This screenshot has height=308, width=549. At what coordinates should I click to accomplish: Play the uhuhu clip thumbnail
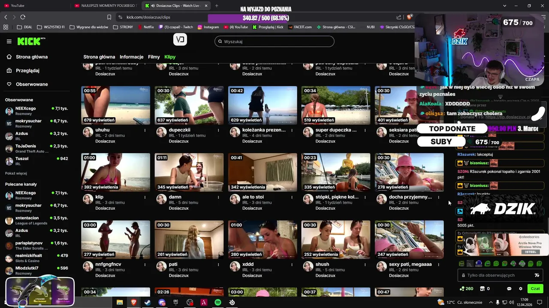click(x=116, y=106)
